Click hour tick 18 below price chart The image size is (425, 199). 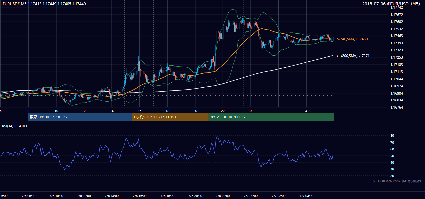point(168,111)
